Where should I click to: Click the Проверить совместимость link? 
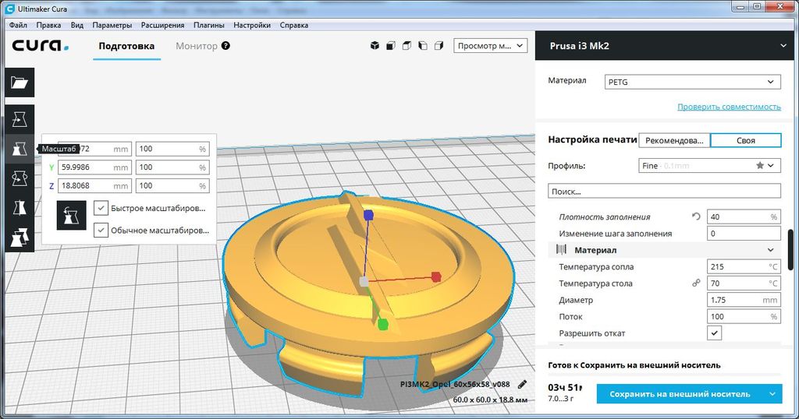[729, 107]
